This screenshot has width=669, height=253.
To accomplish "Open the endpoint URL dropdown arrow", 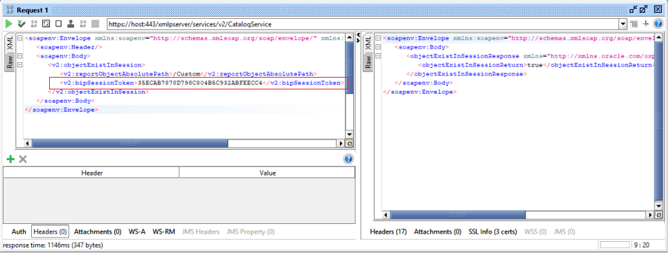I will (623, 24).
